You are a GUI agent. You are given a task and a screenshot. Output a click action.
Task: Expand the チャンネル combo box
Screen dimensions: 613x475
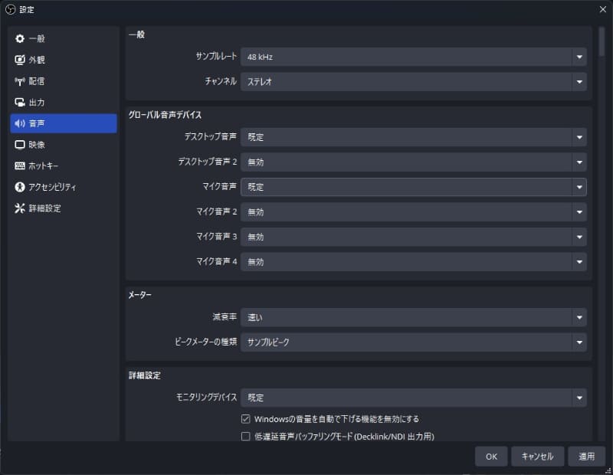tap(414, 81)
